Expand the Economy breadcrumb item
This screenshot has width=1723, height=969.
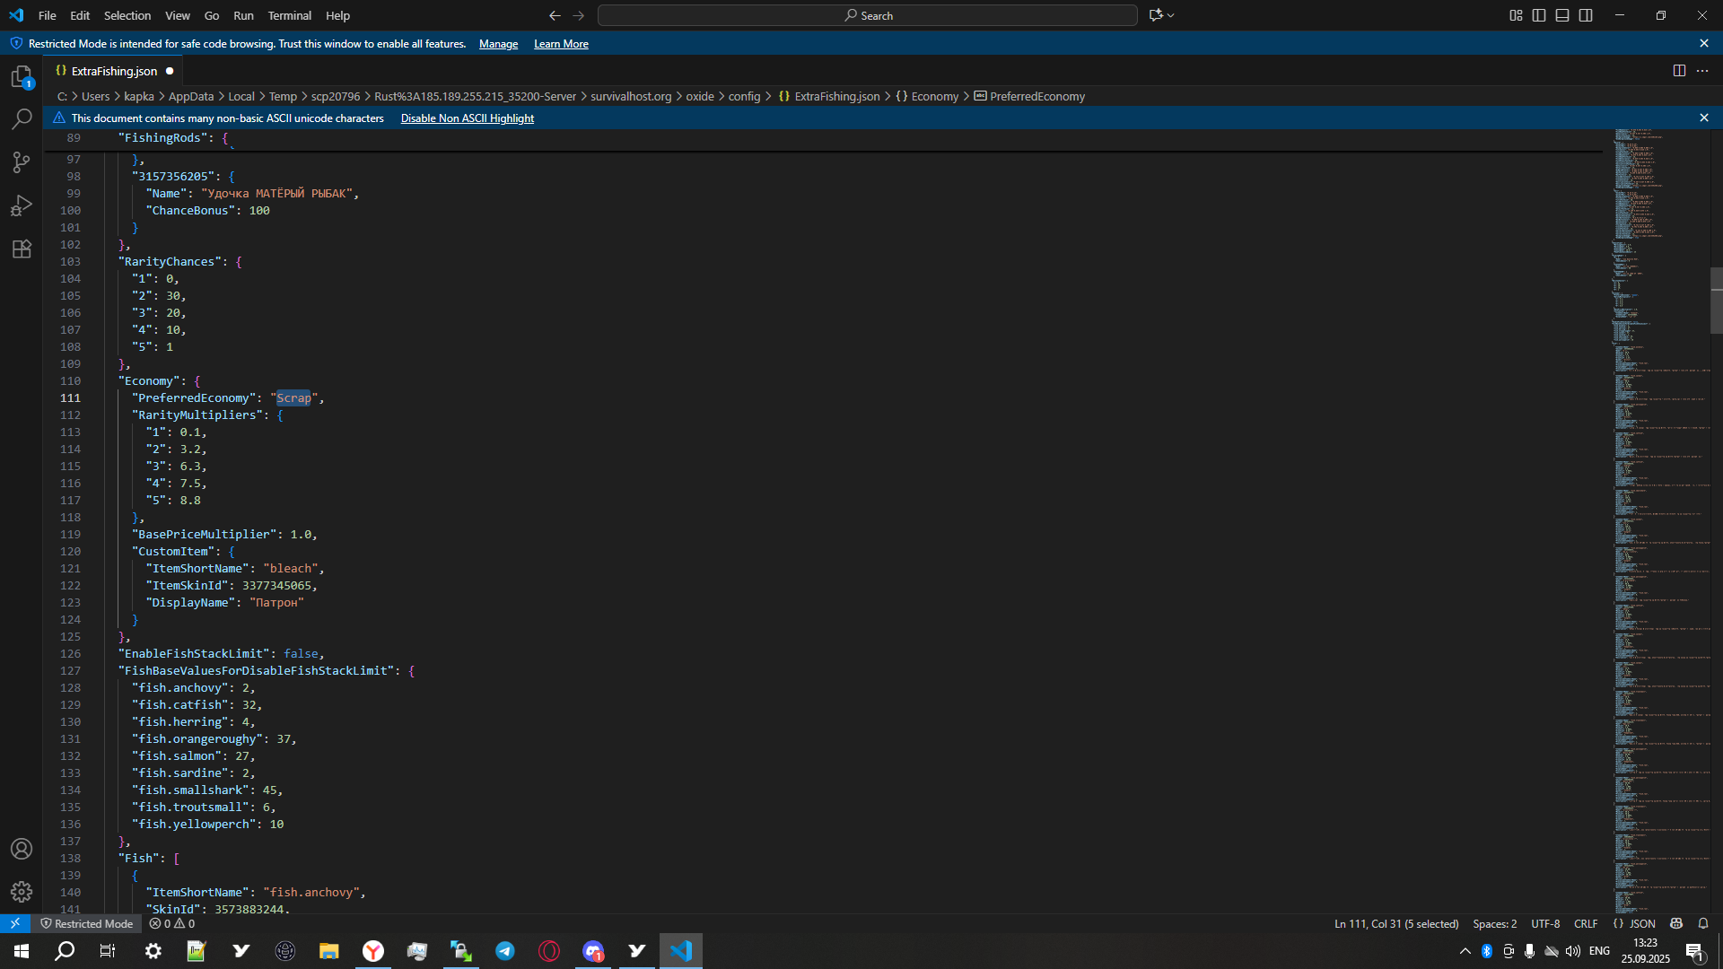tap(934, 96)
